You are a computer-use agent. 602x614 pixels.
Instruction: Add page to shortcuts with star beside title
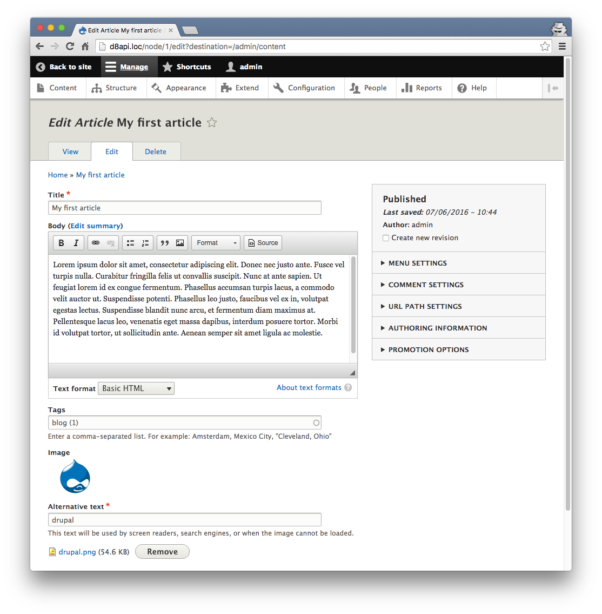212,123
